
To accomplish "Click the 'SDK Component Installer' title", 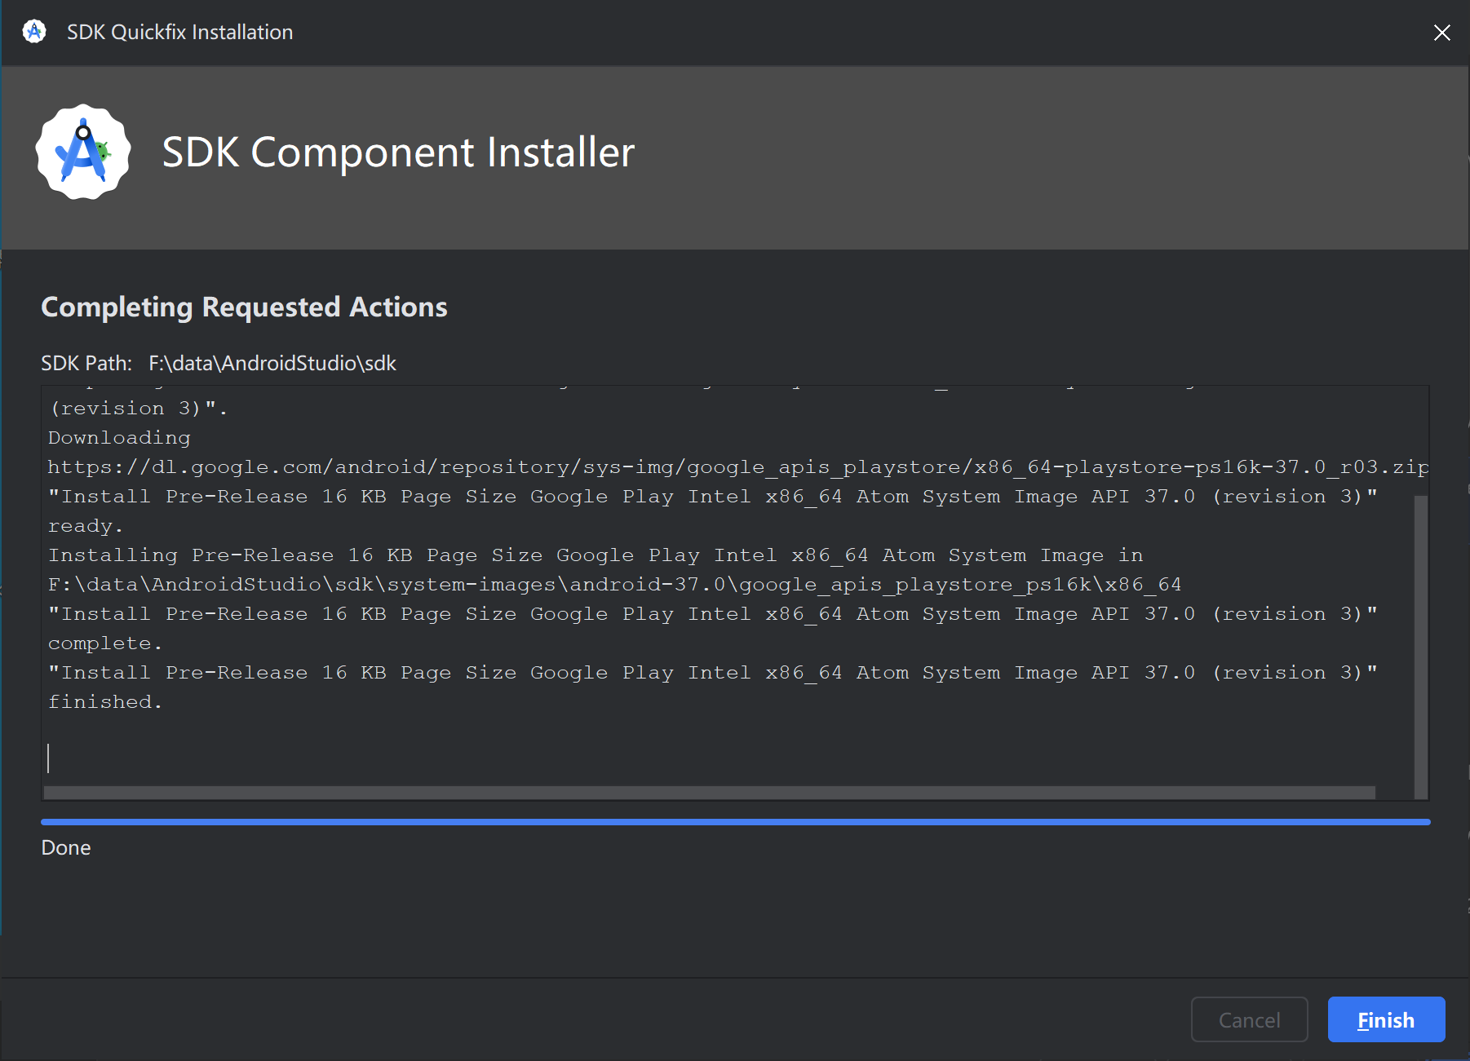I will [398, 153].
